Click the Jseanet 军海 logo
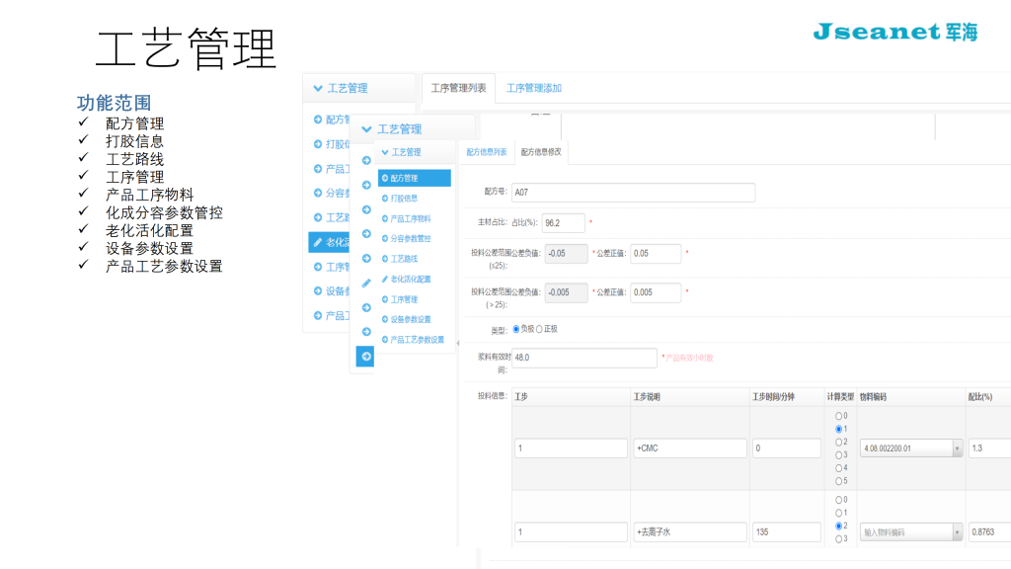This screenshot has height=569, width=1011. pyautogui.click(x=894, y=33)
